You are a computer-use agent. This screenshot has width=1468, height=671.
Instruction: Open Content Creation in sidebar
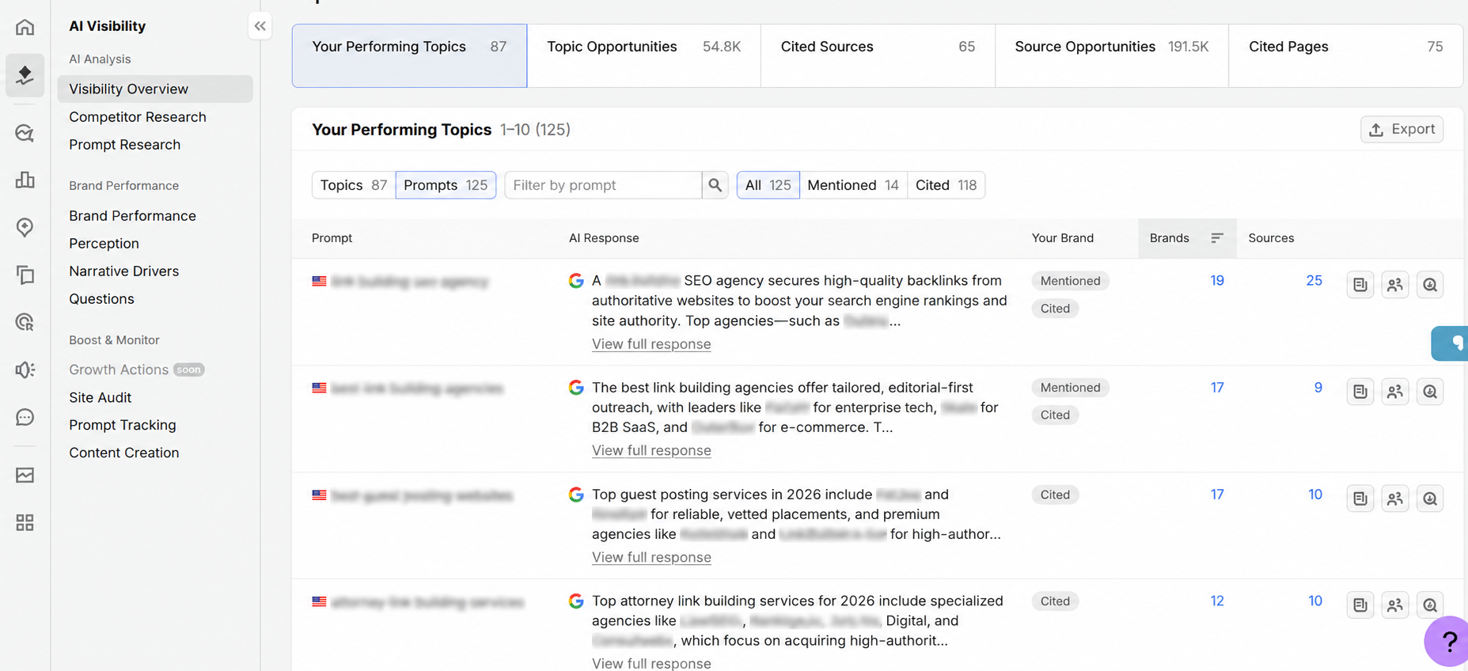click(x=124, y=453)
